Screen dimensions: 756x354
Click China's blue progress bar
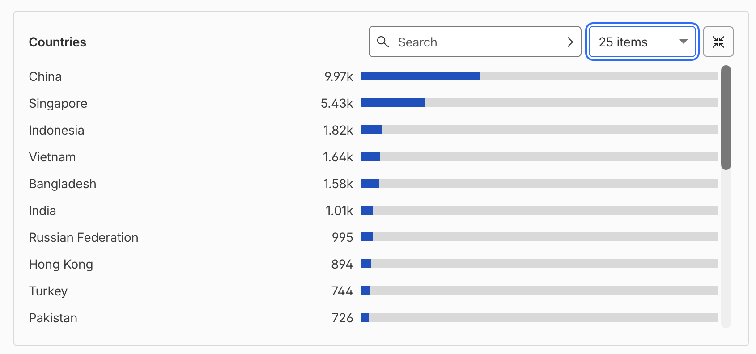click(x=420, y=76)
